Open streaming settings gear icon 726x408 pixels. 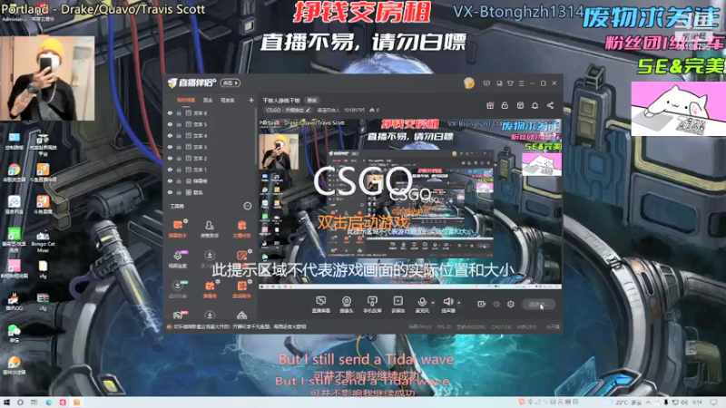point(511,304)
